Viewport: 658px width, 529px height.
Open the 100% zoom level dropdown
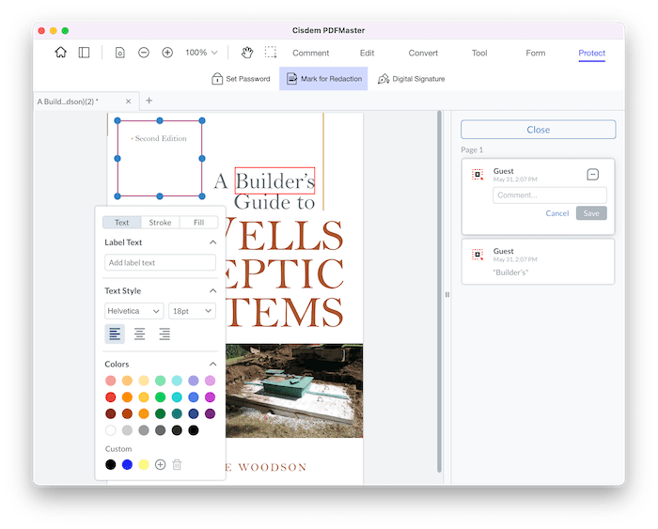201,53
